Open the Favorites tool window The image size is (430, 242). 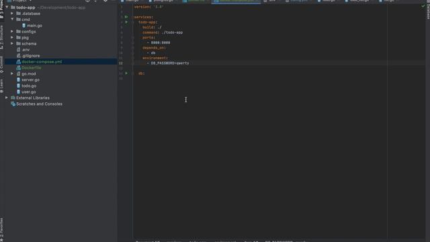(x=1, y=230)
